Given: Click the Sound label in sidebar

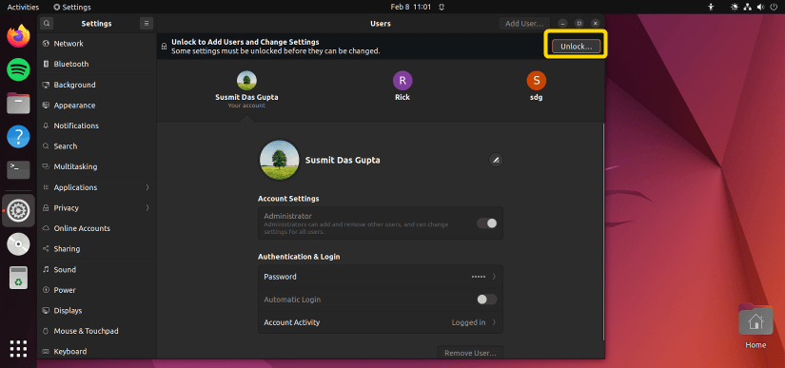Looking at the screenshot, I should 65,269.
